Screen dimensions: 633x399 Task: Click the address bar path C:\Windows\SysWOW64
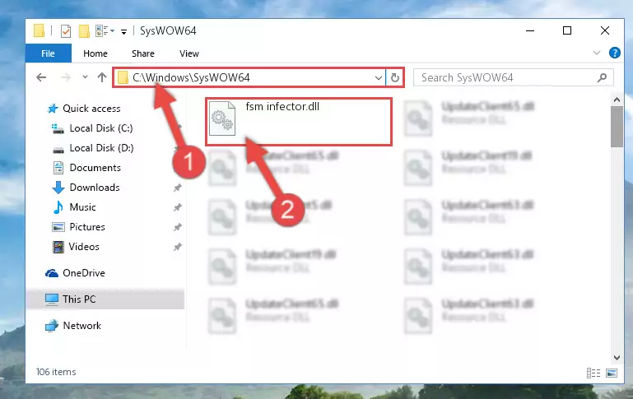[x=191, y=77]
